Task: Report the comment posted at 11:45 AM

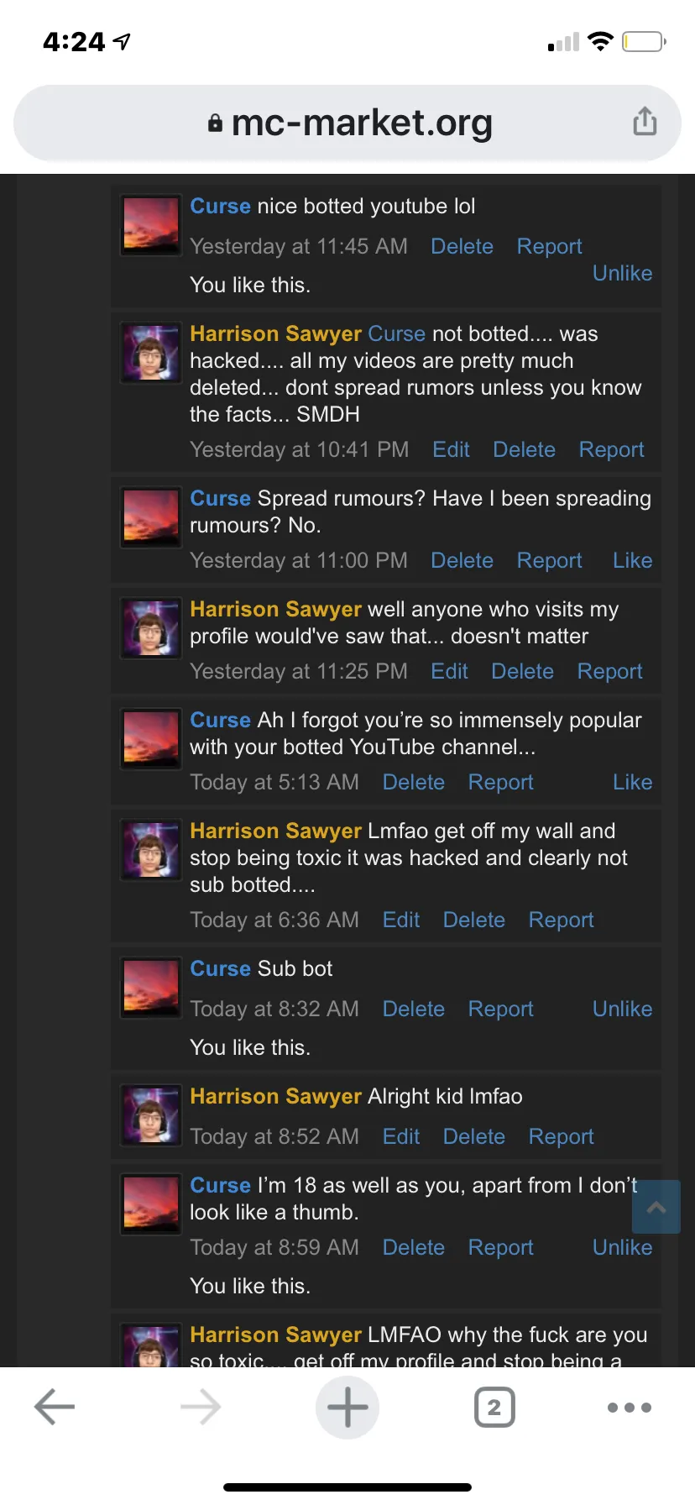Action: pyautogui.click(x=549, y=246)
